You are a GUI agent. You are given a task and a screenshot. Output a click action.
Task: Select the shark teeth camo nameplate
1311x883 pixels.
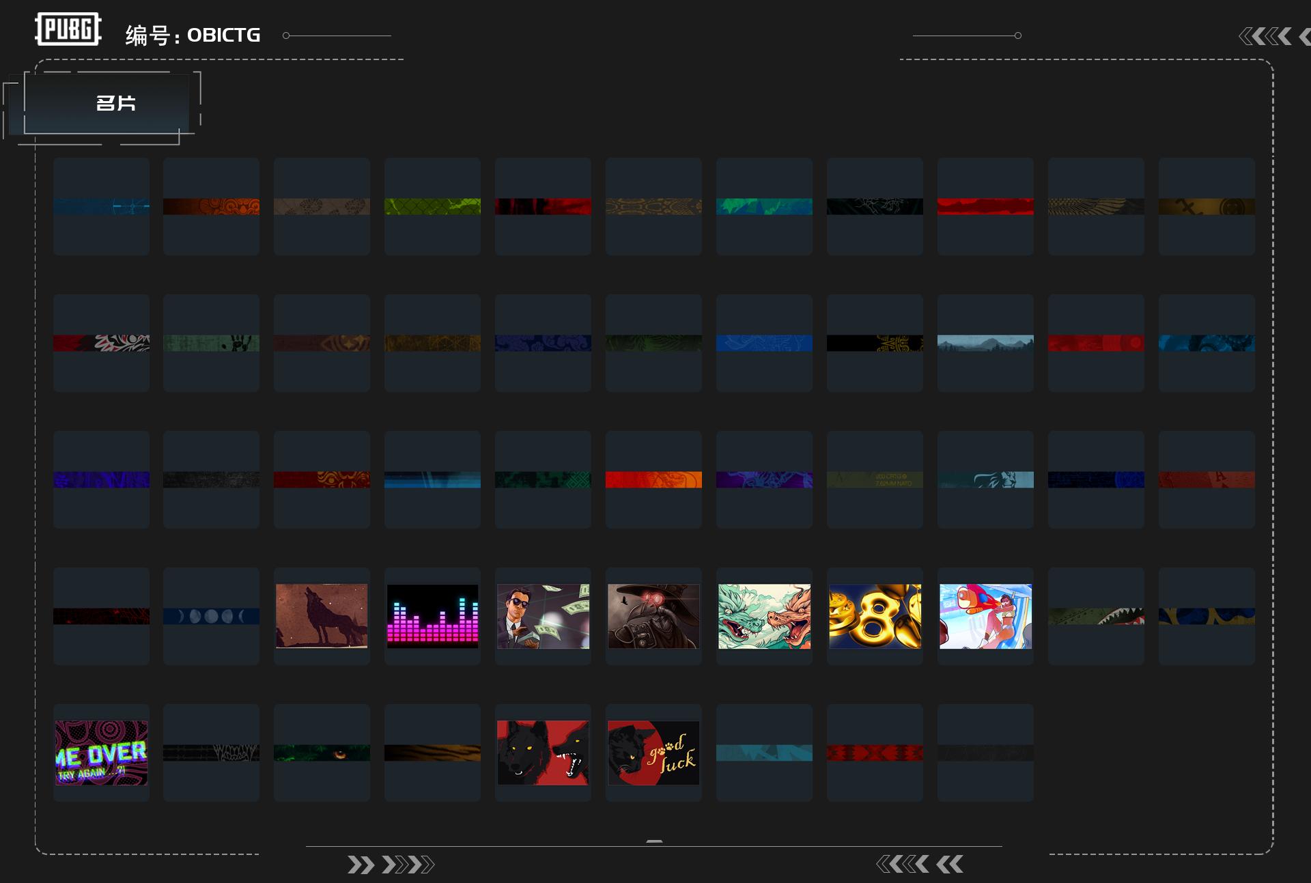(1096, 616)
